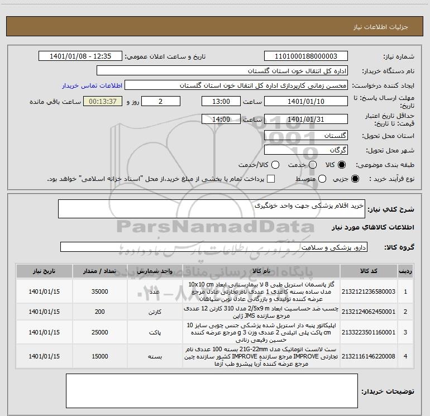This screenshot has width=430, height=416.
Task: Click the remaining days field showing 2
Action: coord(161,101)
